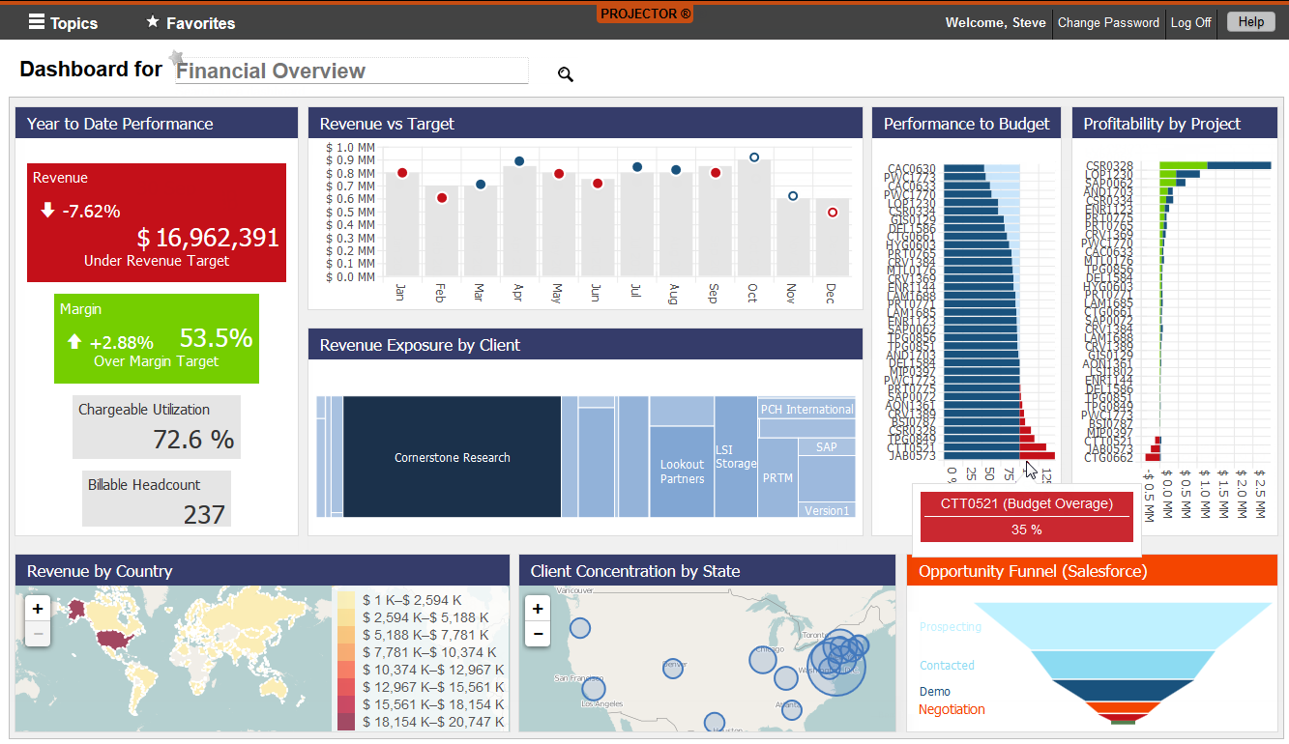This screenshot has width=1289, height=744.
Task: Click the Help button
Action: pyautogui.click(x=1250, y=22)
